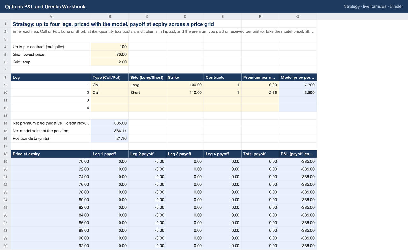408x252 pixels.
Task: Select row 18 header
Action: click(5, 154)
